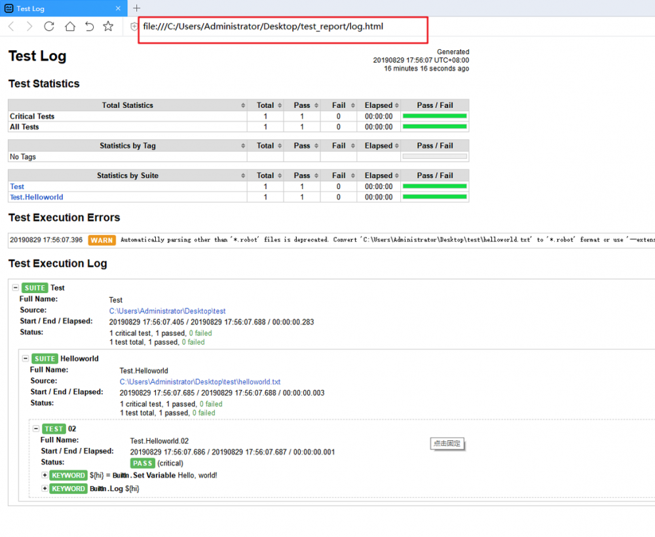The width and height of the screenshot is (655, 537).
Task: Click the green PASS badge for test 02
Action: 143,463
